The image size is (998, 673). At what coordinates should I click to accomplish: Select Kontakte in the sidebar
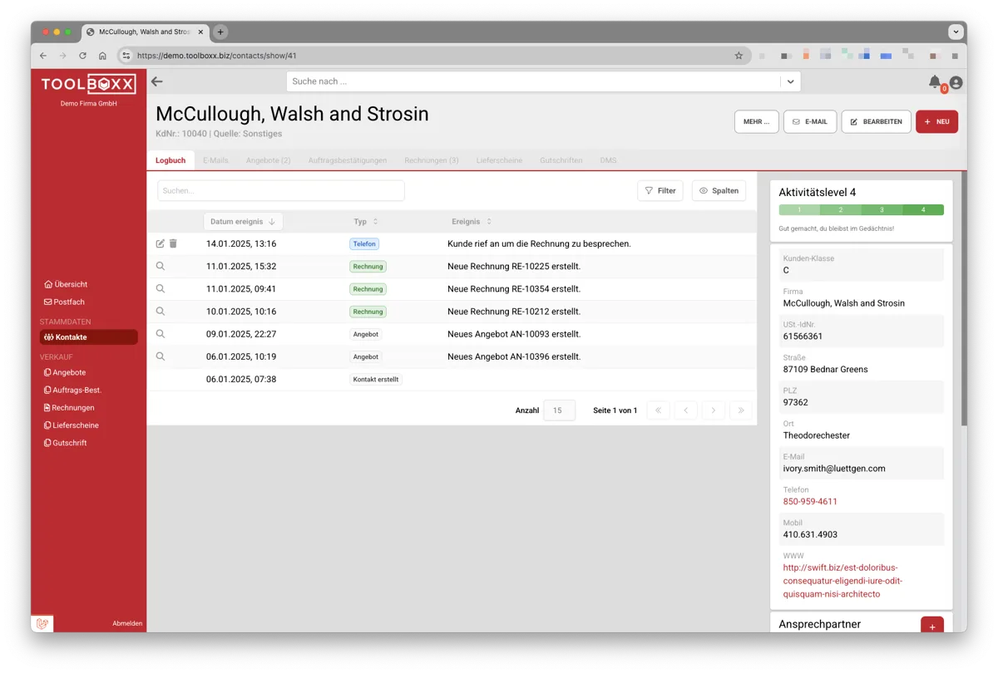89,337
